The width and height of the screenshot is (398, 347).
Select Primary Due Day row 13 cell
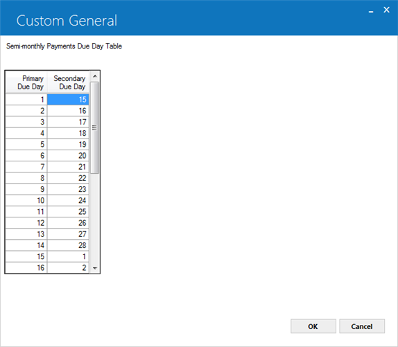pos(26,234)
